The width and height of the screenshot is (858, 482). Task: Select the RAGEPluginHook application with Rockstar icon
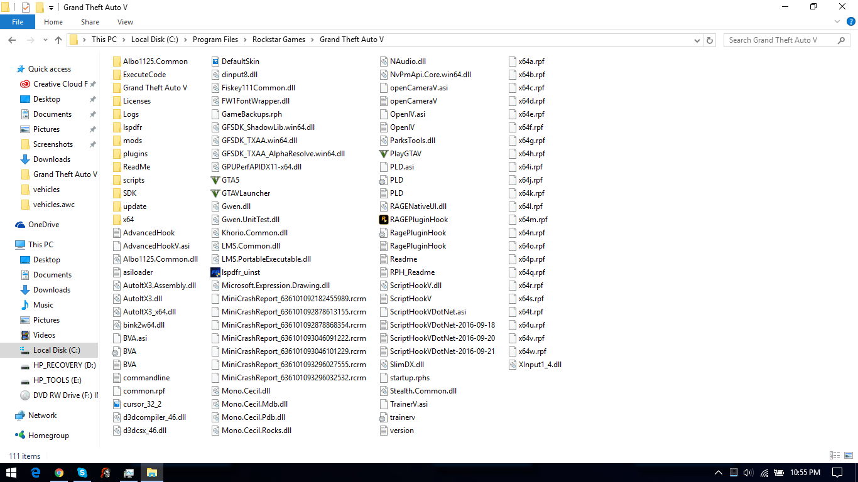(414, 220)
